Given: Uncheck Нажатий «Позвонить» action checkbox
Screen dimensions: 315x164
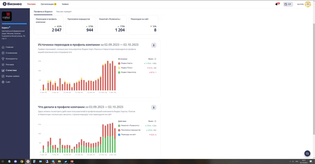Looking at the screenshot, I should point(119,126).
